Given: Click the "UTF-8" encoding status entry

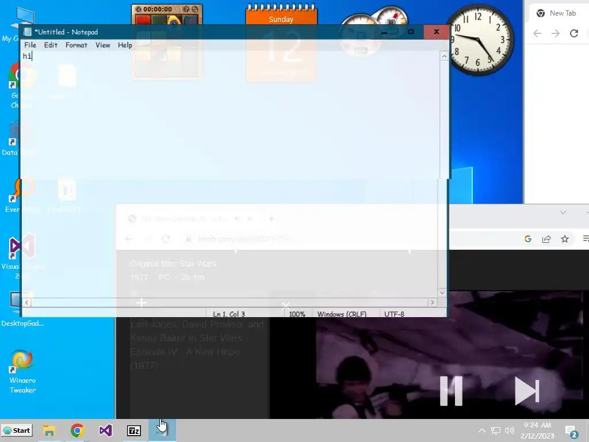Looking at the screenshot, I should 394,314.
